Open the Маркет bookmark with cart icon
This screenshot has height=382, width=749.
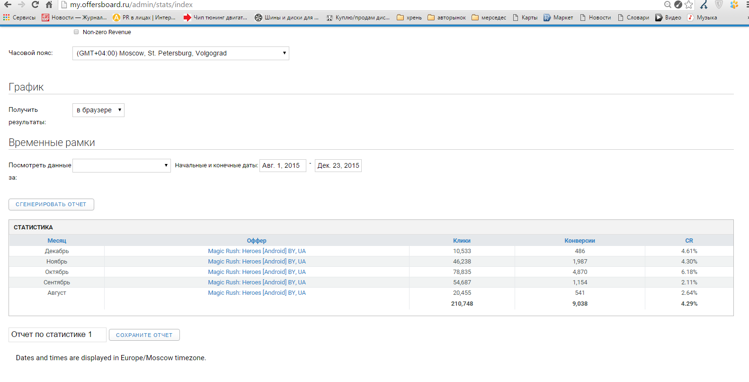[x=558, y=18]
